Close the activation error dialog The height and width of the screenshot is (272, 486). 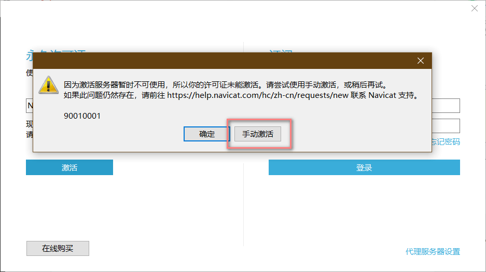click(421, 61)
